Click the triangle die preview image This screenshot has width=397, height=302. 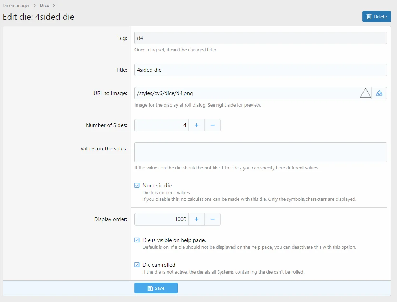point(365,93)
